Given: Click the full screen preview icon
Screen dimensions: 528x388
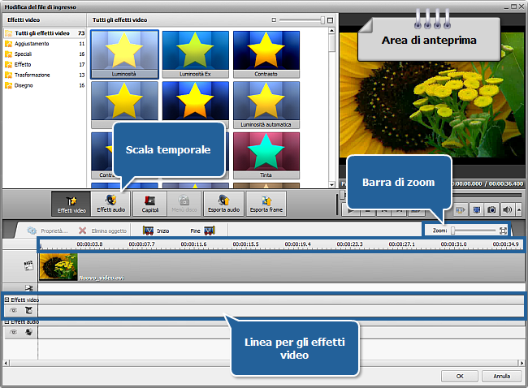Looking at the screenshot, I should click(477, 210).
